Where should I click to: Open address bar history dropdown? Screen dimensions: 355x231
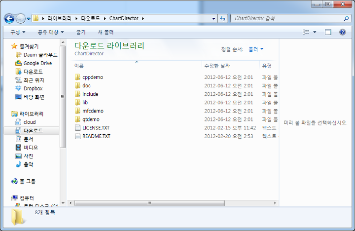coord(213,19)
